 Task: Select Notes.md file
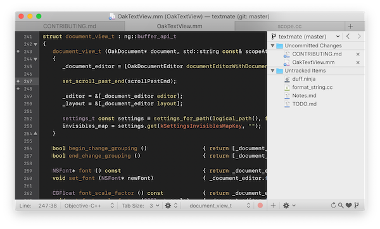(304, 95)
